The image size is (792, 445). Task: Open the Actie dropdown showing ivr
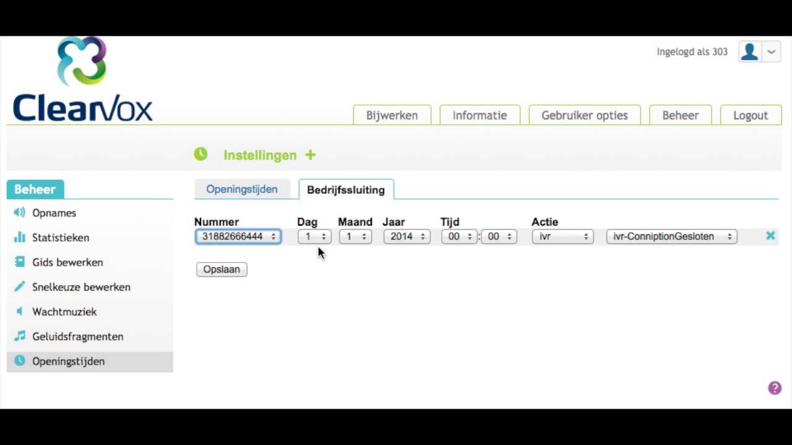(x=563, y=236)
